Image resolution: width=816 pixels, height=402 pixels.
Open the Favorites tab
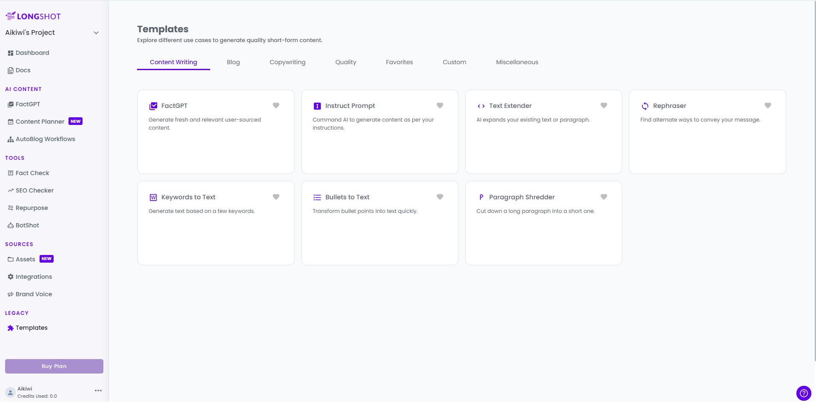(399, 62)
